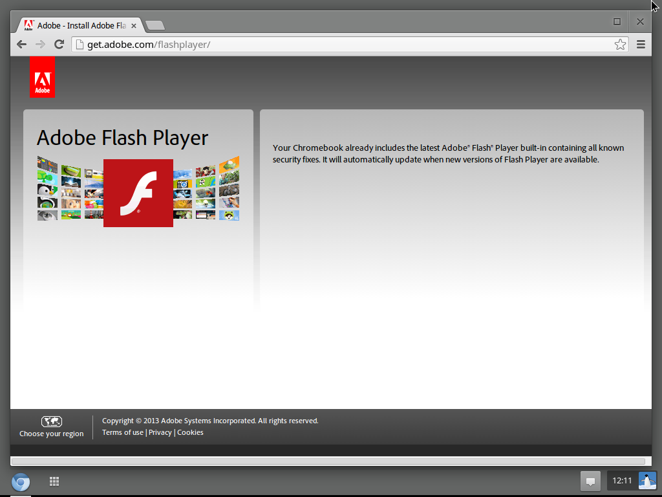The image size is (662, 497).
Task: Click the Adobe logo in the page header
Action: 42,78
